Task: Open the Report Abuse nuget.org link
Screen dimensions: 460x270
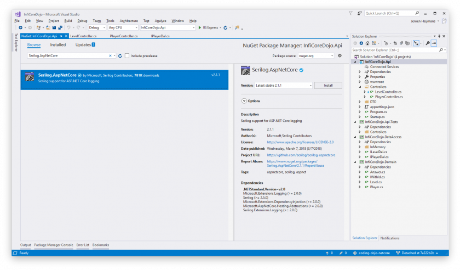Action: (295, 164)
